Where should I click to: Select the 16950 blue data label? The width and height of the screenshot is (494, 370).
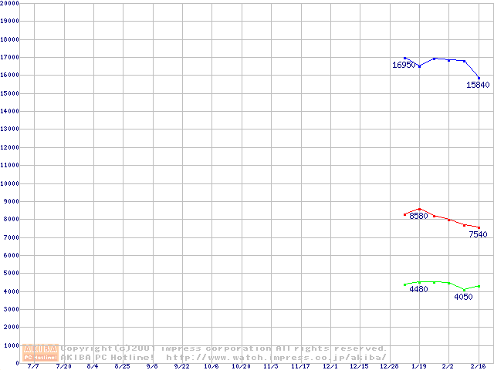click(404, 66)
